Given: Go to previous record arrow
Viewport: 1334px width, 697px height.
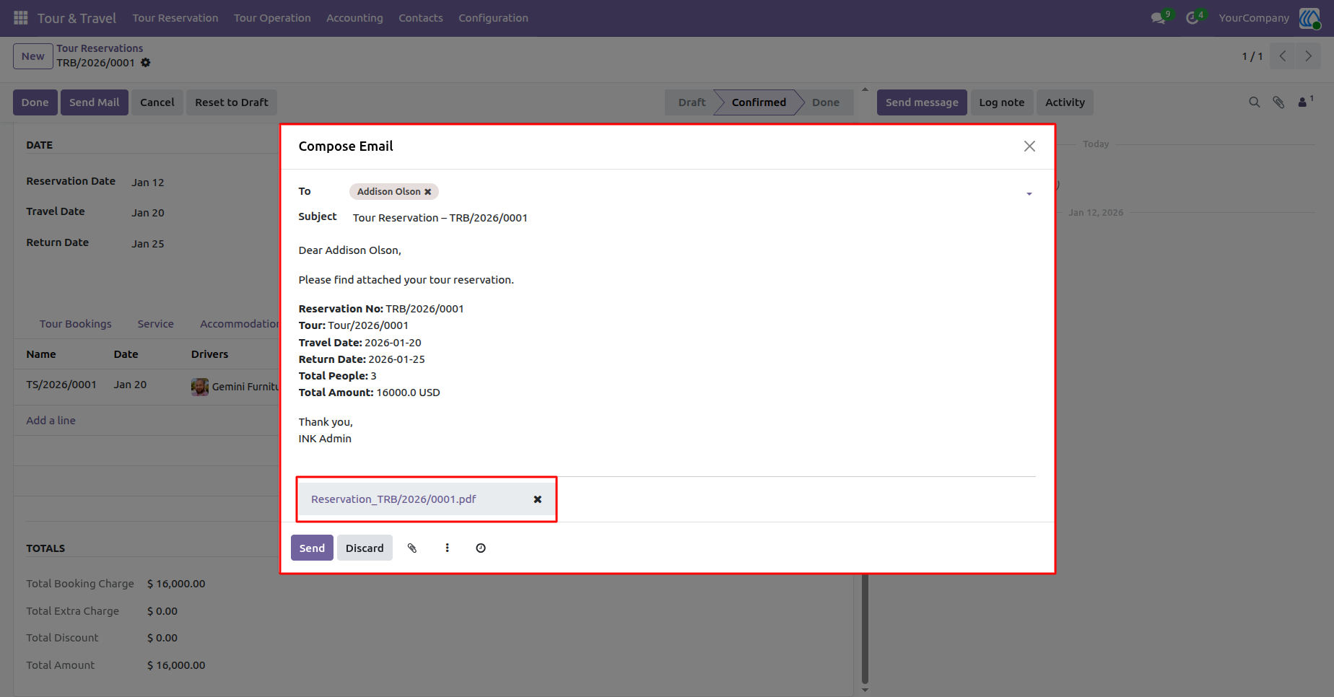Looking at the screenshot, I should click(1283, 56).
